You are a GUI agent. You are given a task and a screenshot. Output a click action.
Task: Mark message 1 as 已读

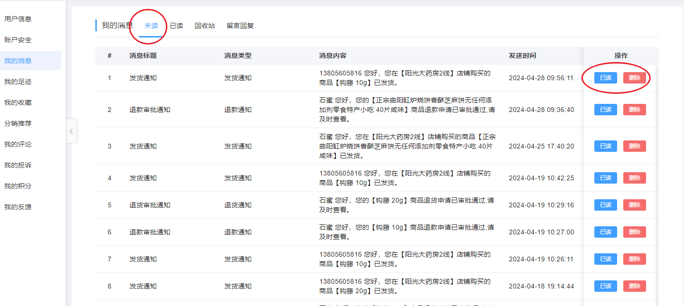pyautogui.click(x=606, y=78)
